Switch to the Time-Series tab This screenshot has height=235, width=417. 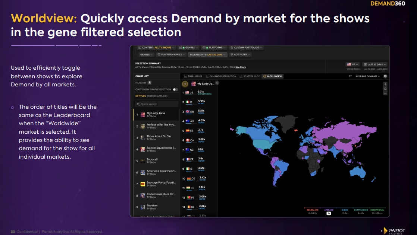click(193, 76)
